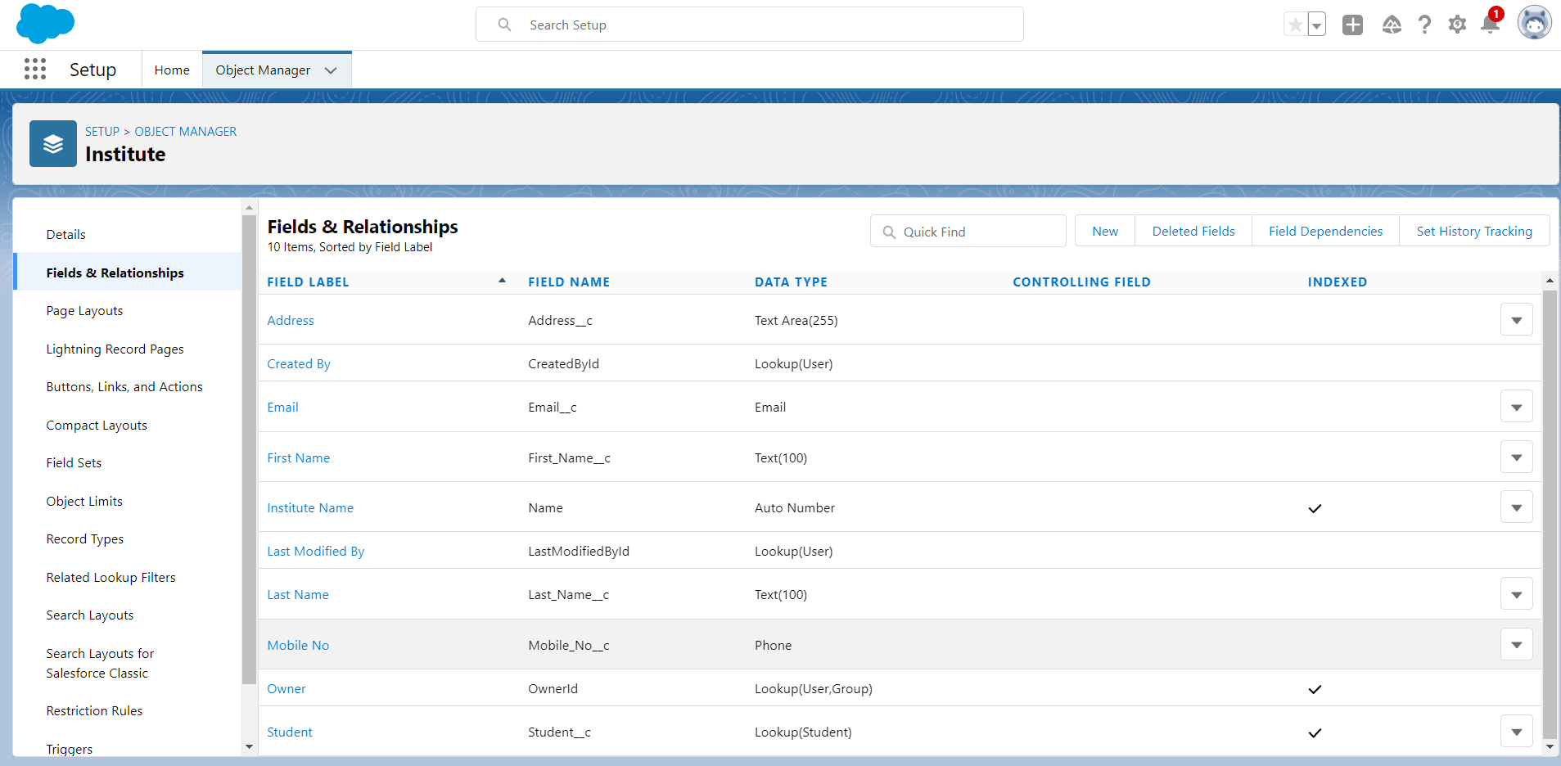Screen dimensions: 1561x766
Task: Open the App Launcher grid icon
Action: point(35,70)
